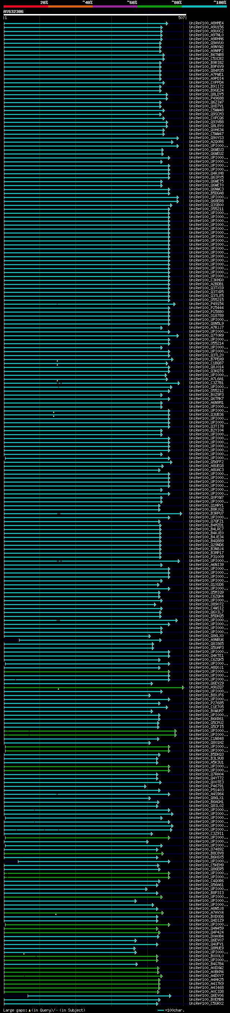Click hit UniRef100_B2YI04
The image size is (230, 1013).
click(x=206, y=430)
